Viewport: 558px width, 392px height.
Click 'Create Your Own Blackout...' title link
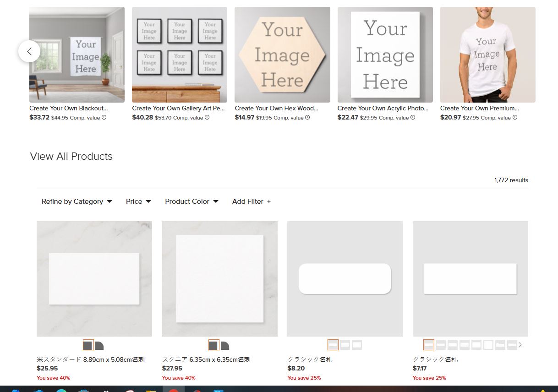pyautogui.click(x=69, y=109)
